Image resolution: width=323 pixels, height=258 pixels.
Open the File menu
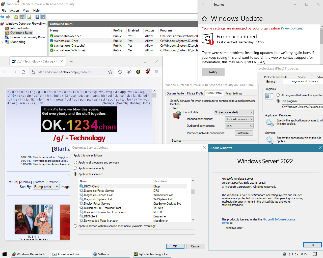click(4, 11)
